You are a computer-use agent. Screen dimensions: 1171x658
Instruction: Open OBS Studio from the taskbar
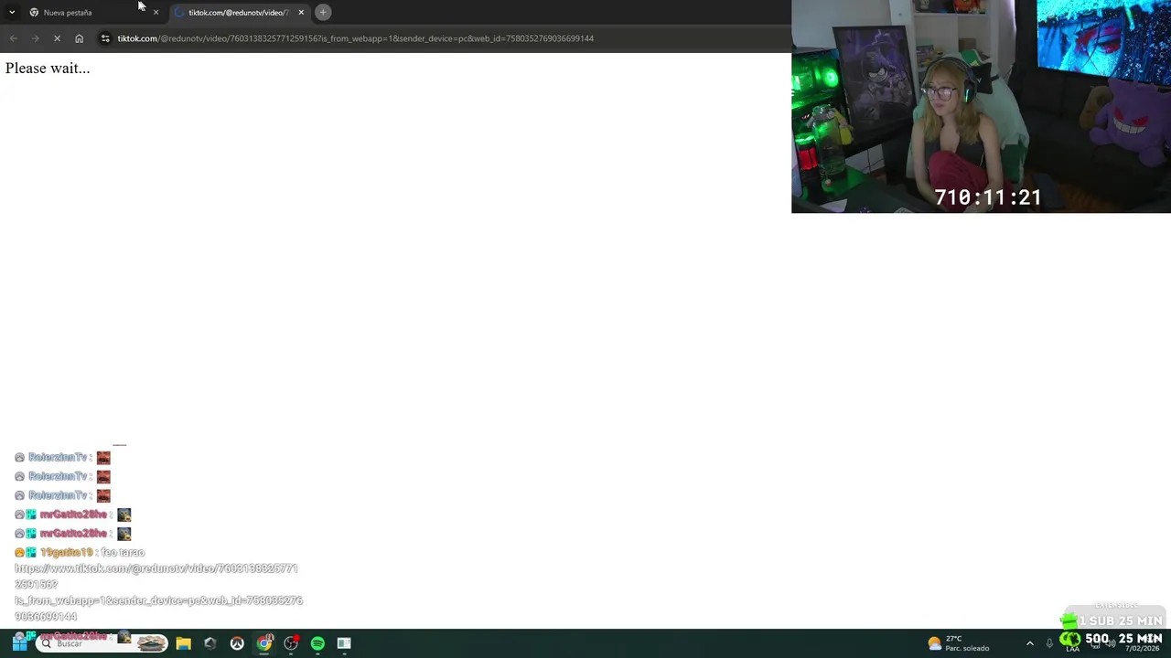(x=291, y=643)
